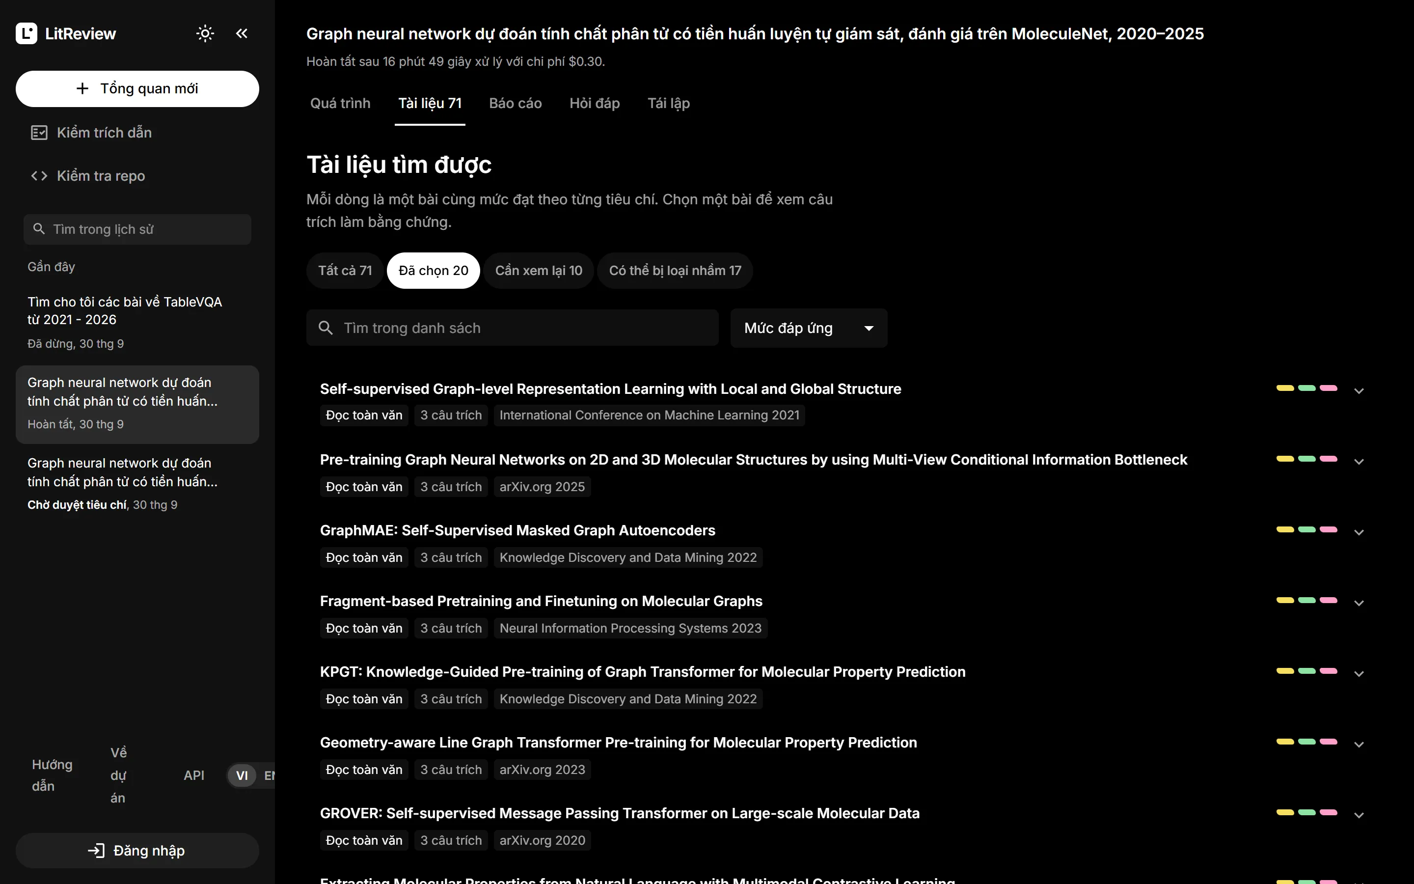Collapse the sidebar with double-chevron icon
This screenshot has width=1414, height=884.
[242, 33]
